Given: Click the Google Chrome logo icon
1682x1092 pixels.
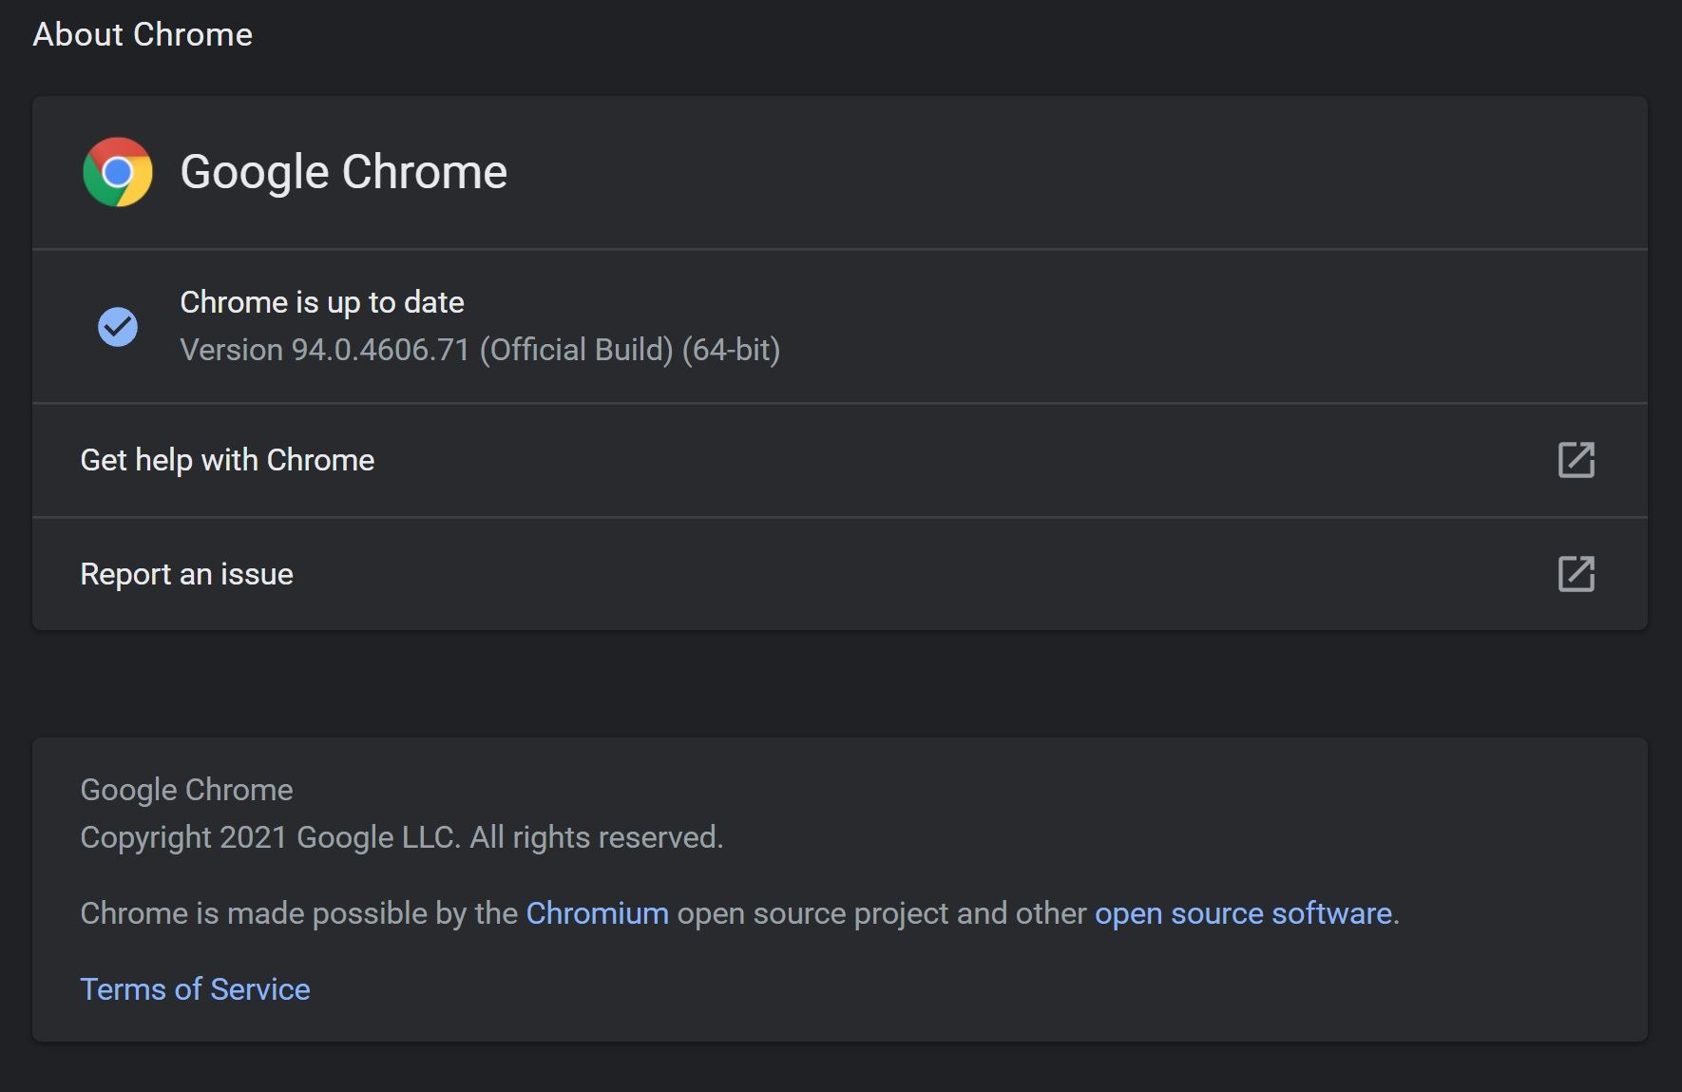Looking at the screenshot, I should pyautogui.click(x=118, y=172).
